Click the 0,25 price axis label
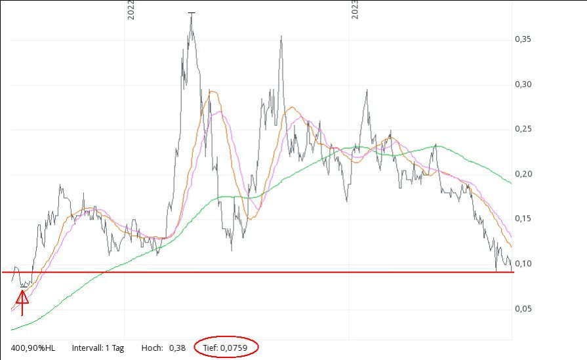The width and height of the screenshot is (587, 360). 523,129
